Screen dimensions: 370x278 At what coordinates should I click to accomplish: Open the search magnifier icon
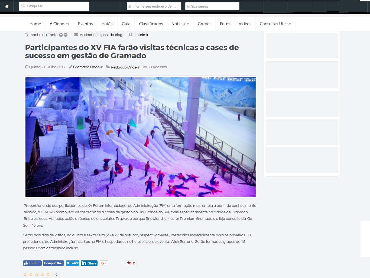[x=23, y=5]
